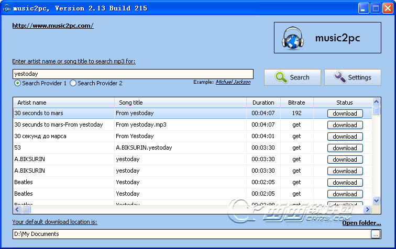Click the music2pc headphones globe logo

(293, 38)
